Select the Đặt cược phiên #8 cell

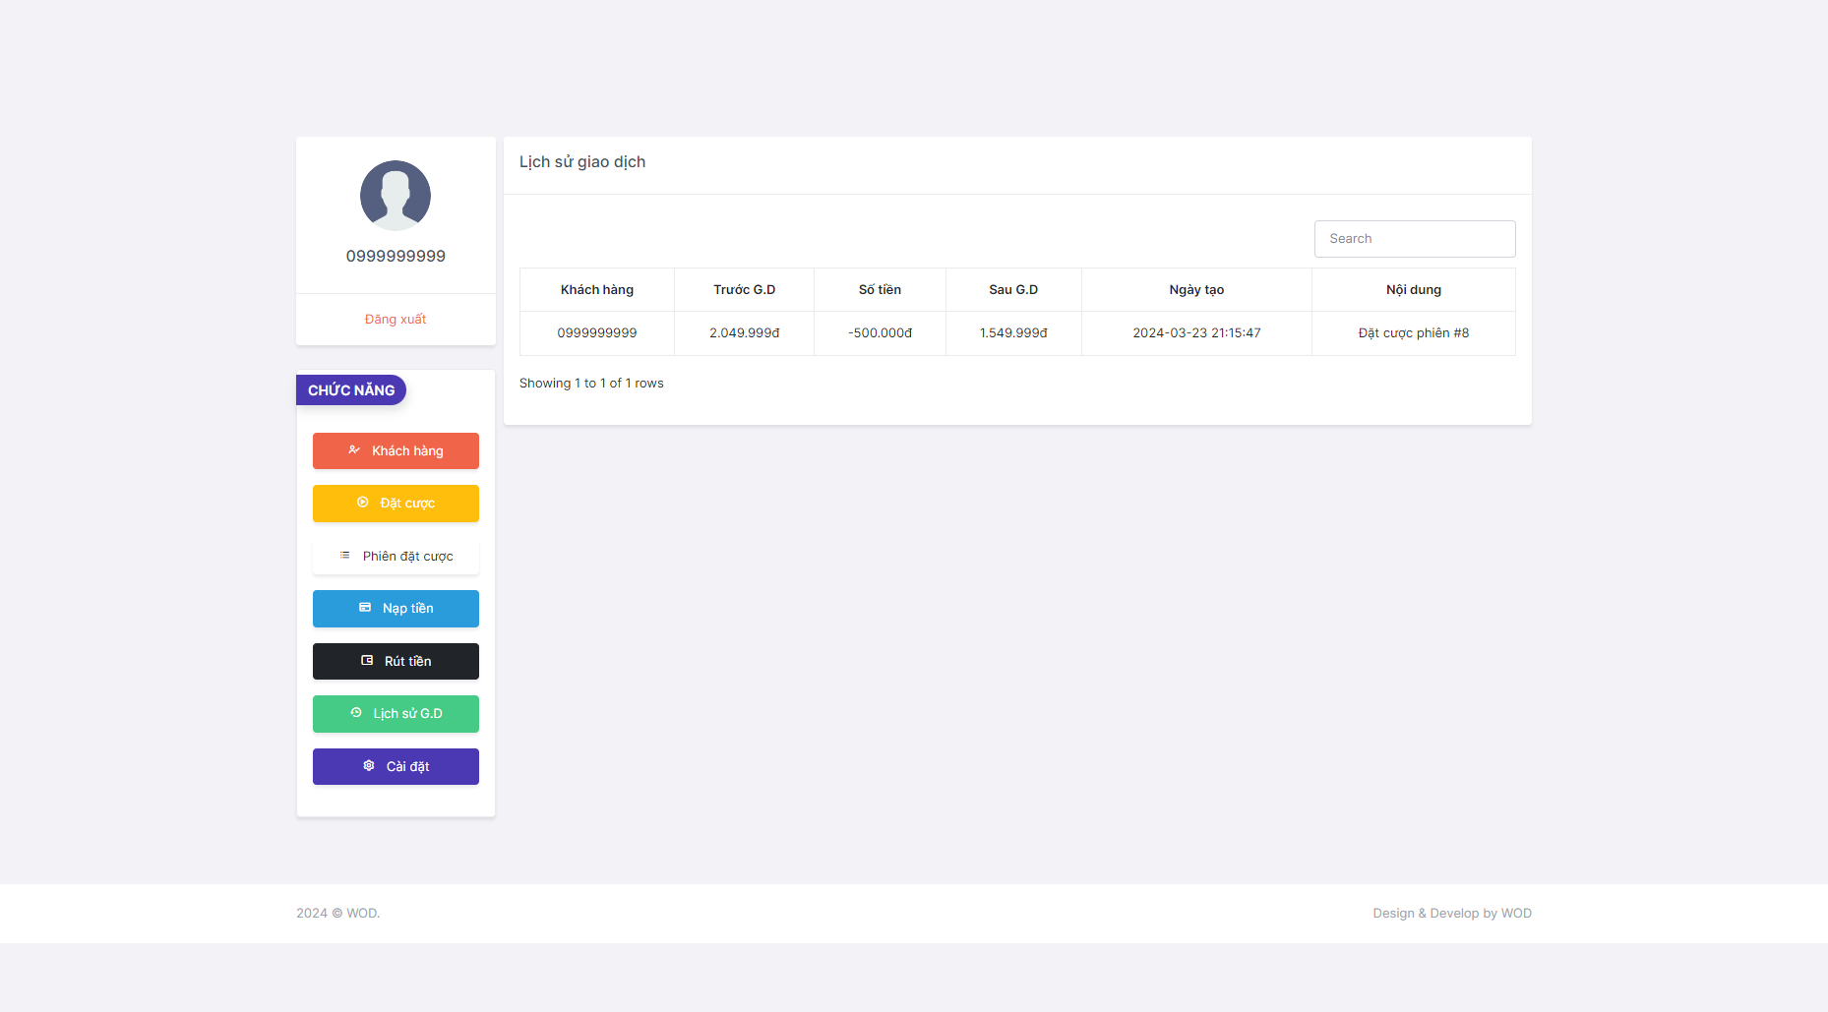point(1414,333)
